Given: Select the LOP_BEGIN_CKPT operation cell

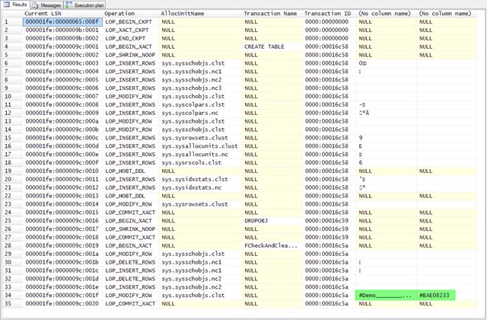Looking at the screenshot, I should click(131, 22).
